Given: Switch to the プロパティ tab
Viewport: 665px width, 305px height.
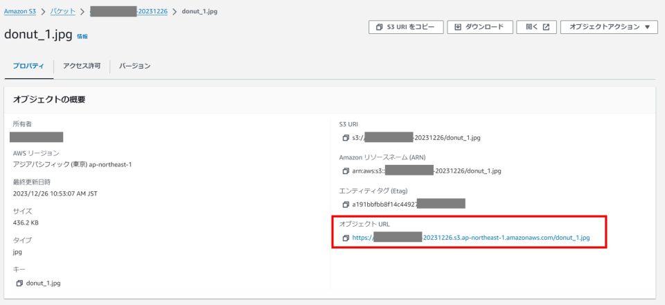Looking at the screenshot, I should (x=28, y=66).
